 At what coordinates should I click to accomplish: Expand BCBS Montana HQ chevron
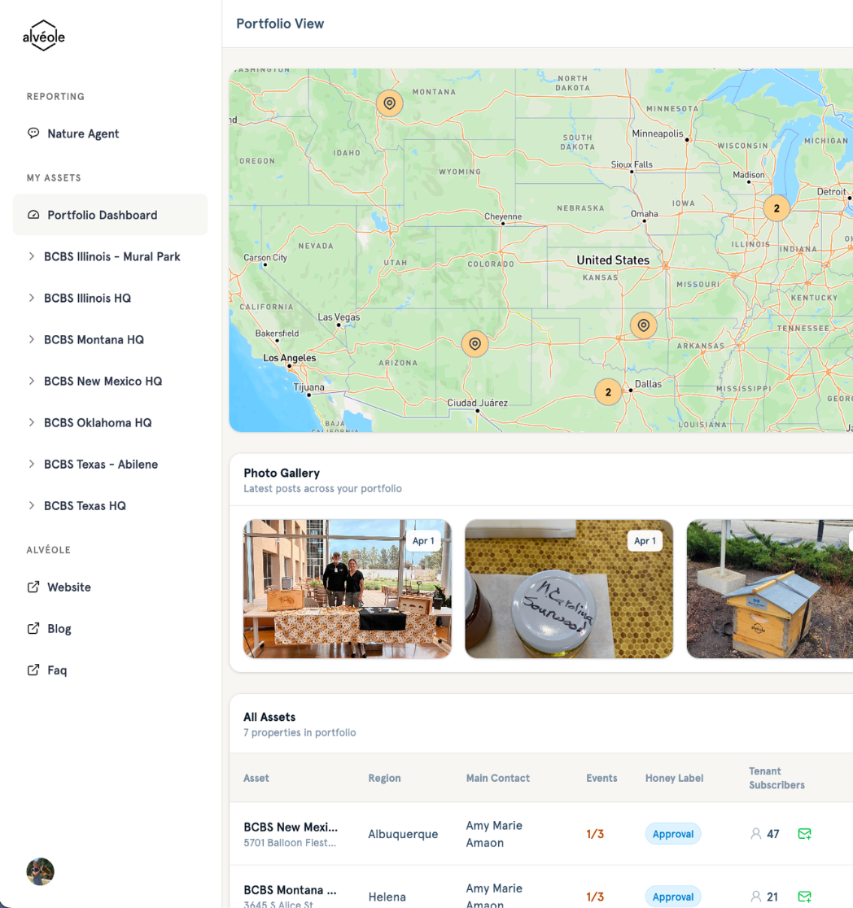(x=31, y=339)
